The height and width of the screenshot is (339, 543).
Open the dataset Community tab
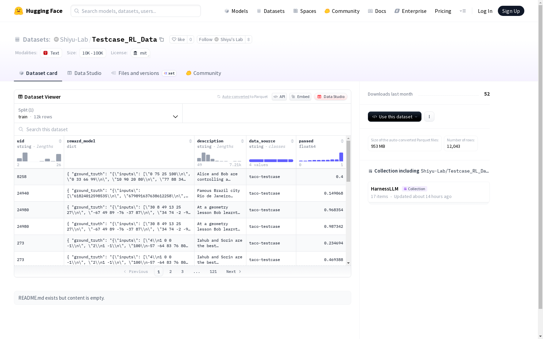click(x=204, y=73)
